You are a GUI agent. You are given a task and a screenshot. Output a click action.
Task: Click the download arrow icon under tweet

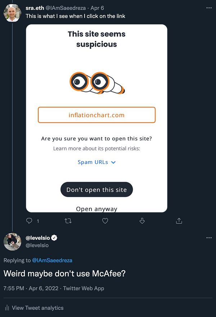pyautogui.click(x=142, y=221)
